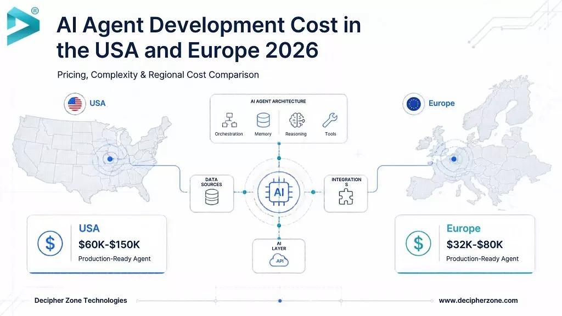Viewport: 562px width, 316px height.
Task: Click the 'AI AGENT ARCHITECTURE' heading
Action: click(x=278, y=101)
